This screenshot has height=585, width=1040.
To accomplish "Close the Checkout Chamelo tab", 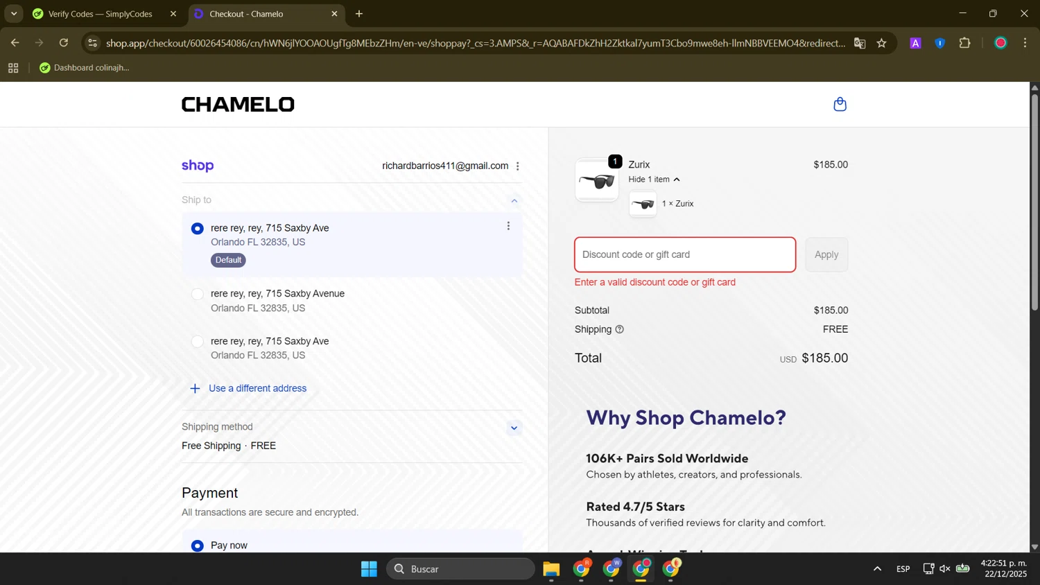I will 334,14.
